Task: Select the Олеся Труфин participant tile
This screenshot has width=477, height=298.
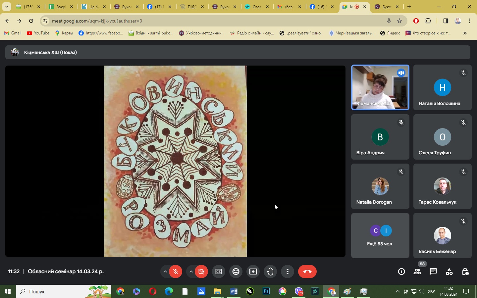Action: click(443, 137)
